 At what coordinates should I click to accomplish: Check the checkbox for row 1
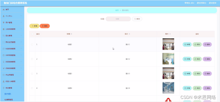[32, 45]
